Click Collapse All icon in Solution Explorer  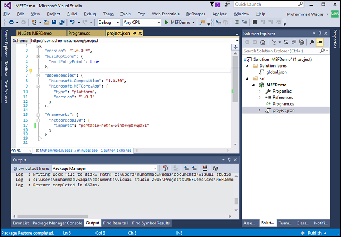pyautogui.click(x=294, y=43)
